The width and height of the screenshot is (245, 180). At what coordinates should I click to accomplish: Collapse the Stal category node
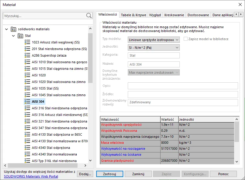(14, 36)
